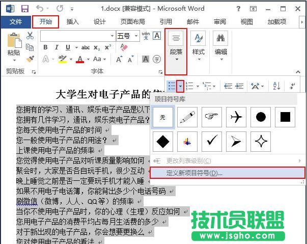The image size is (307, 244).
Task: Choose the airplane bullet symbol
Action: tap(236, 117)
